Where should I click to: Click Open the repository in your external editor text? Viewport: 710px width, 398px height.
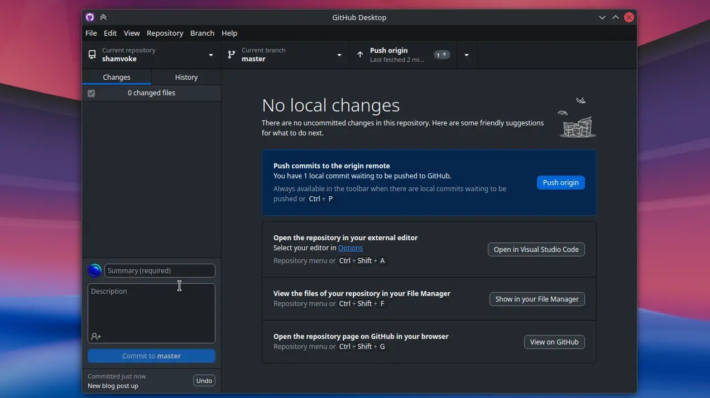346,237
